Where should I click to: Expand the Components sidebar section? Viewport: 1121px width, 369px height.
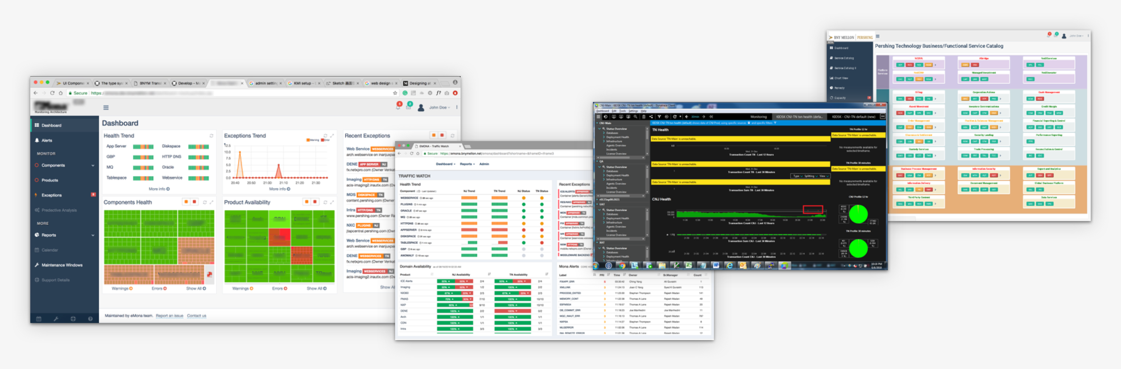pos(64,165)
